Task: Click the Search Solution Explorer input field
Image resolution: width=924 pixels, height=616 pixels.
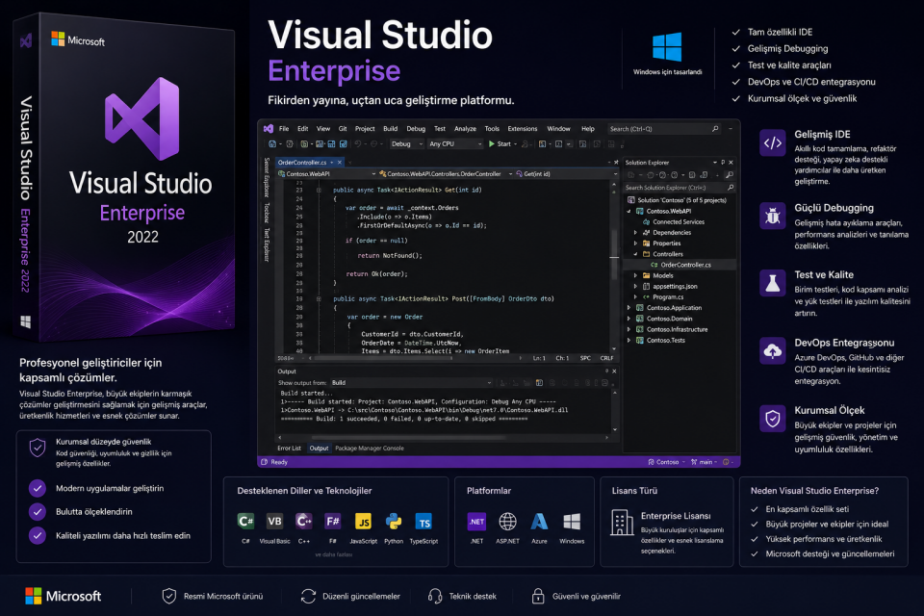Action: tap(680, 188)
